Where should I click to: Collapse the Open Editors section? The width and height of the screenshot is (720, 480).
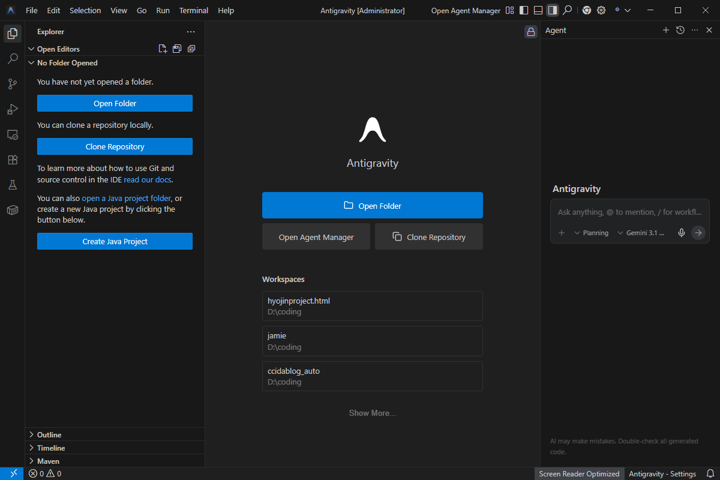click(x=31, y=49)
